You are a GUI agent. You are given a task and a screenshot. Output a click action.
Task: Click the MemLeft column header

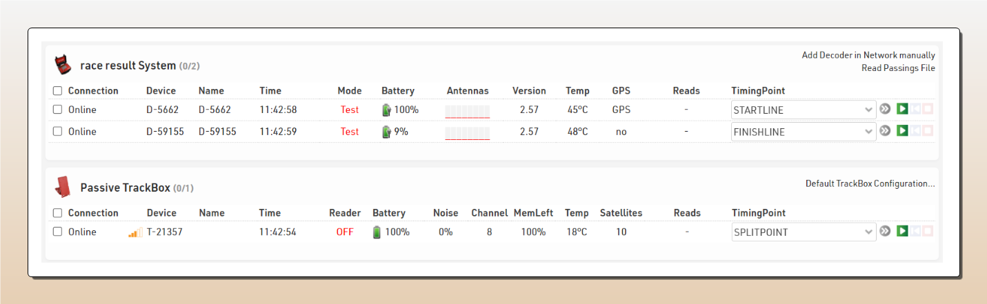tap(533, 213)
